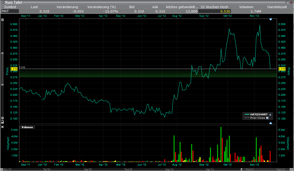This screenshot has height=171, width=294.
Task: Click the Volumen column header
Action: click(x=246, y=7)
